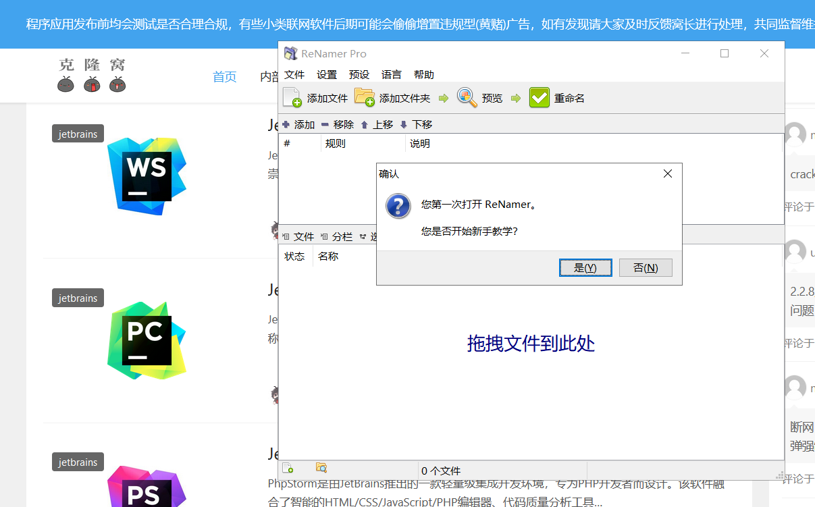Click jetbrains tag on PyCharm post

pos(78,298)
